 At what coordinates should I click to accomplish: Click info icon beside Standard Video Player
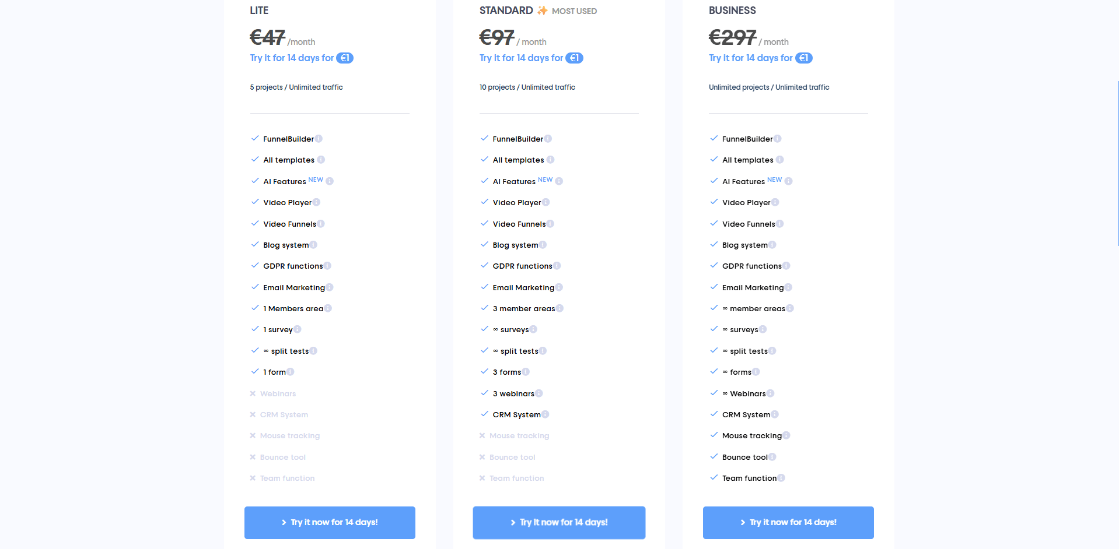point(545,202)
